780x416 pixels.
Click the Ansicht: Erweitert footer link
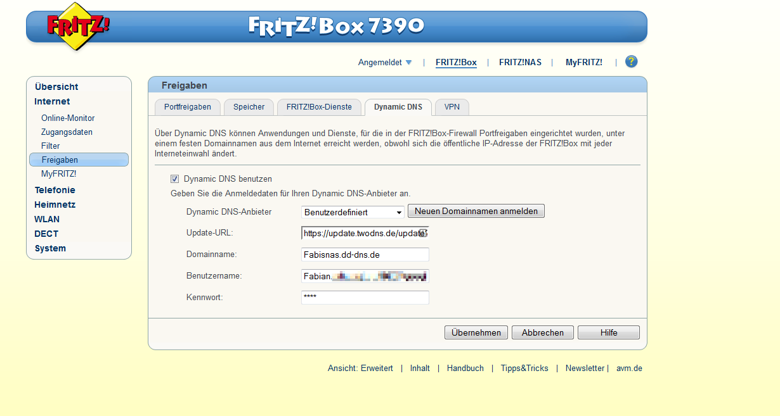[x=360, y=368]
